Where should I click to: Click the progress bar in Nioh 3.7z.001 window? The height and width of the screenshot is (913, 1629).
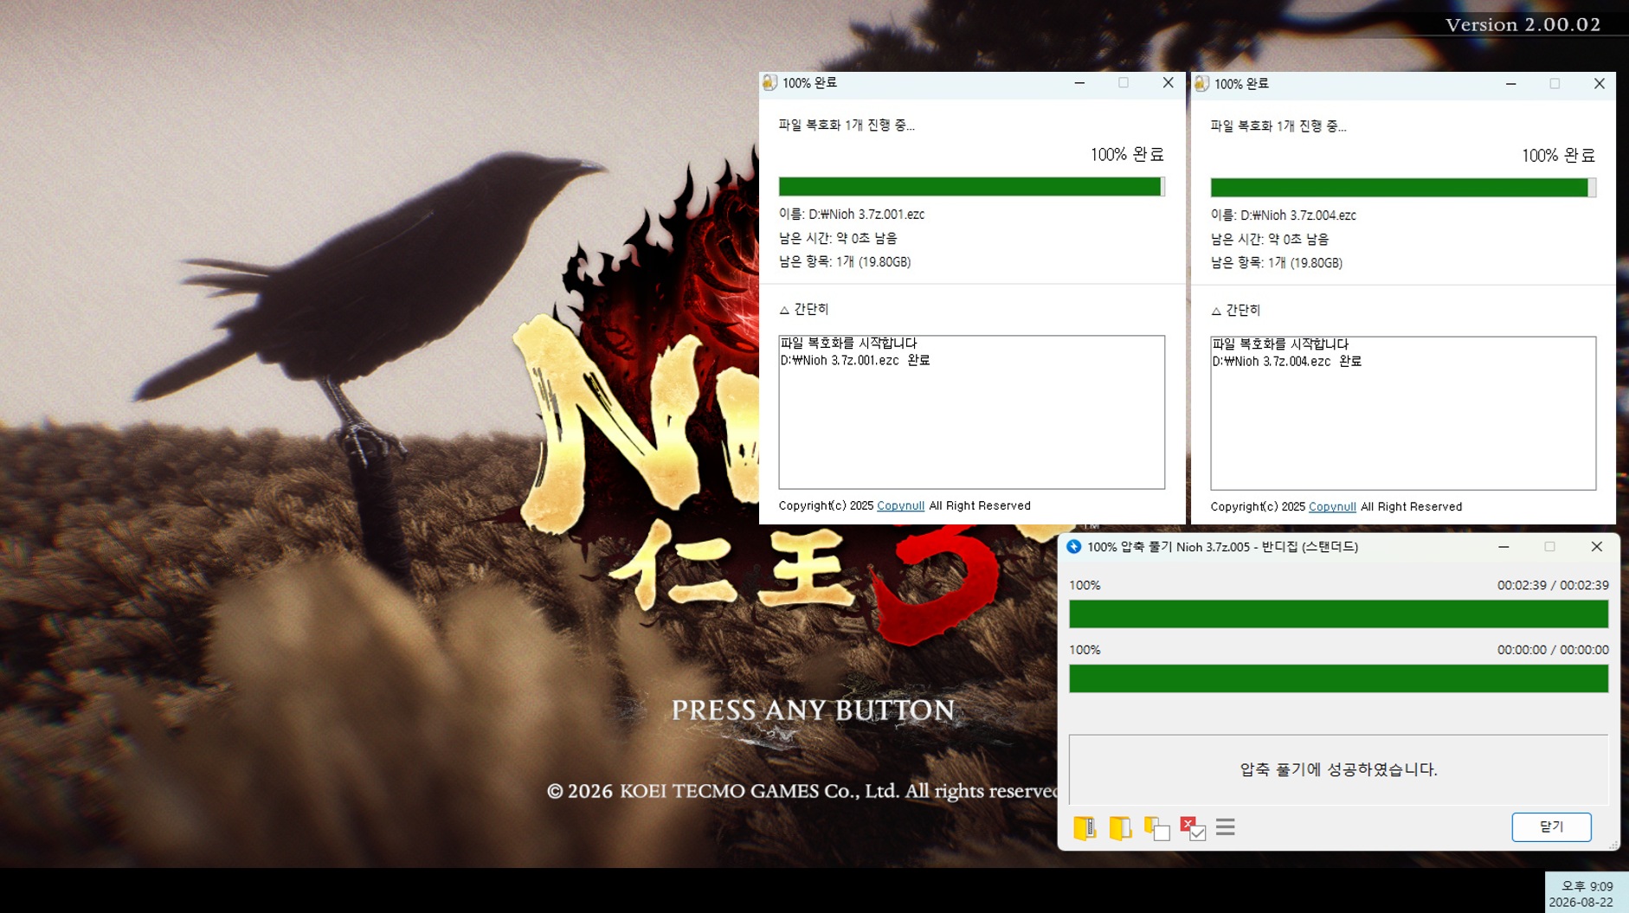[x=971, y=186]
